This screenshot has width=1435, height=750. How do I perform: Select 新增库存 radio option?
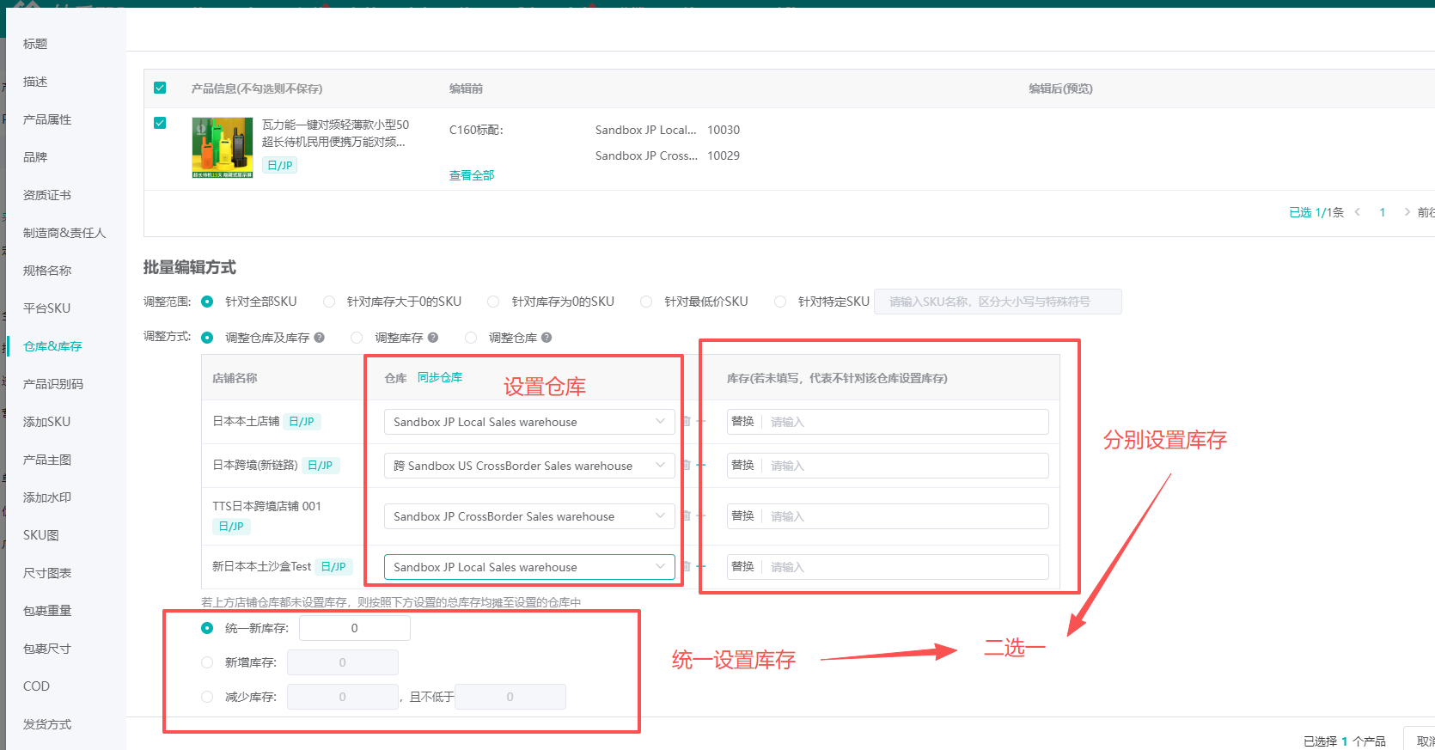tap(207, 662)
